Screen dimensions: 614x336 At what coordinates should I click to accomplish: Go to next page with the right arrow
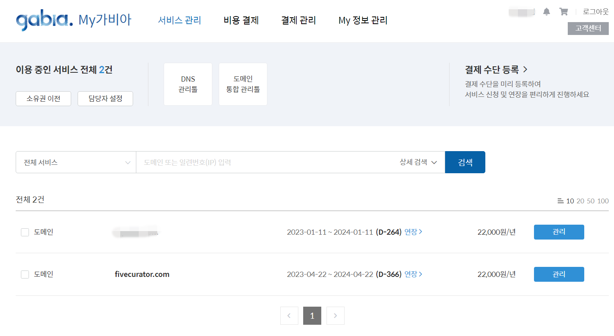click(335, 316)
